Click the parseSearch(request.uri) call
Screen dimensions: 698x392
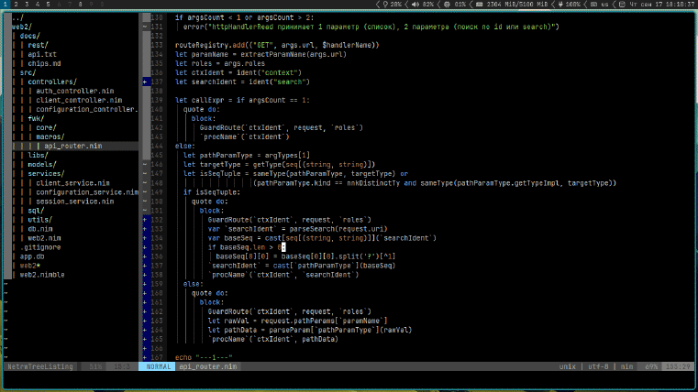pos(338,229)
